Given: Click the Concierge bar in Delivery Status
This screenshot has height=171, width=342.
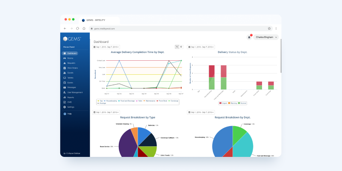Looking at the screenshot, I should click(x=271, y=85).
